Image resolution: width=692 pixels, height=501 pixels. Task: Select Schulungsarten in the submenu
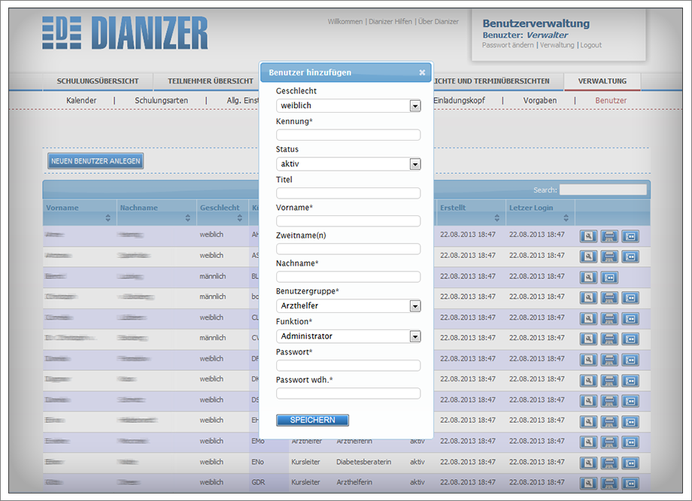tap(162, 100)
